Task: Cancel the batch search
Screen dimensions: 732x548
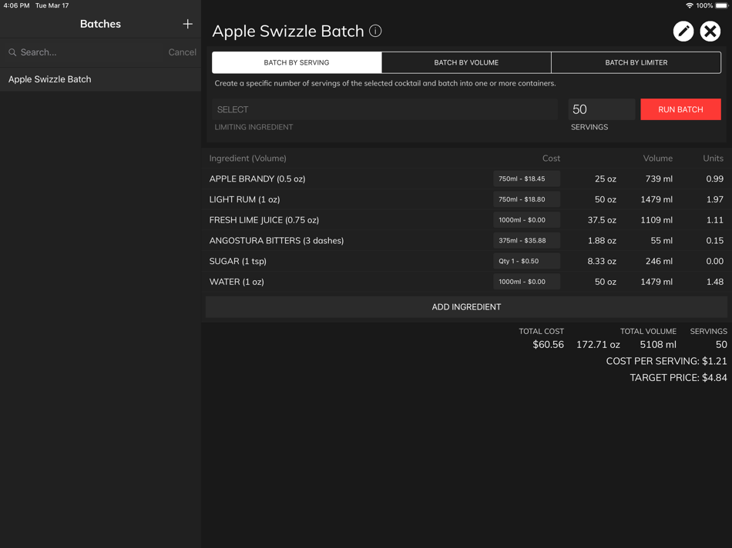Action: point(182,52)
